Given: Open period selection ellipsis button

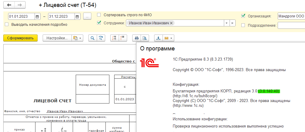Looking at the screenshot, I should (x=87, y=16).
